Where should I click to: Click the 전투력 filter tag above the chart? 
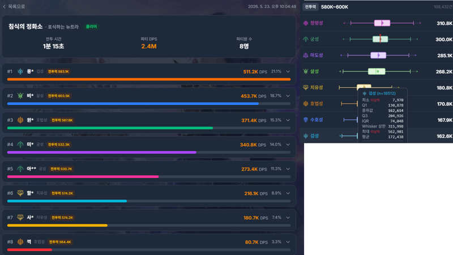(310, 7)
